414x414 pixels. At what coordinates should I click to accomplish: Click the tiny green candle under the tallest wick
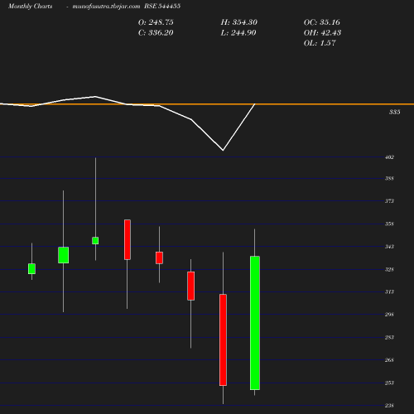[95, 240]
